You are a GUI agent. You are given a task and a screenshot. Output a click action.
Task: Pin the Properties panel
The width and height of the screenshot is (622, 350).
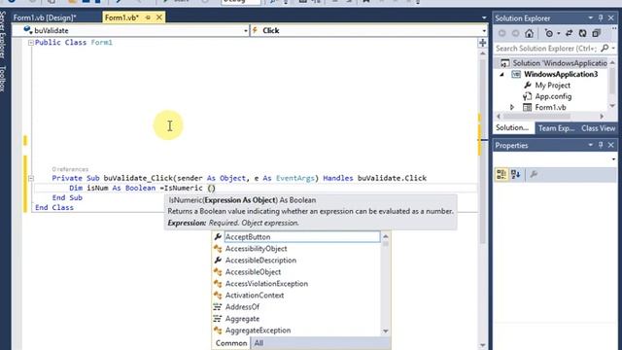[x=601, y=145]
